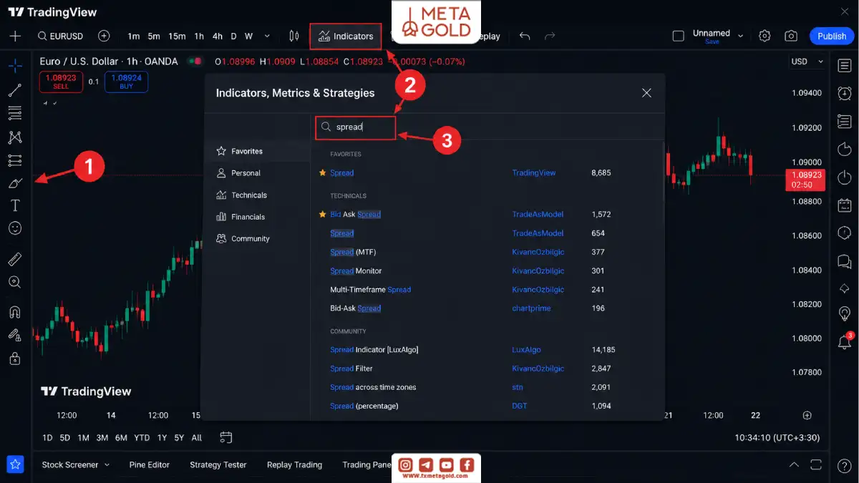Open the patterns drawing tool

pyautogui.click(x=15, y=137)
